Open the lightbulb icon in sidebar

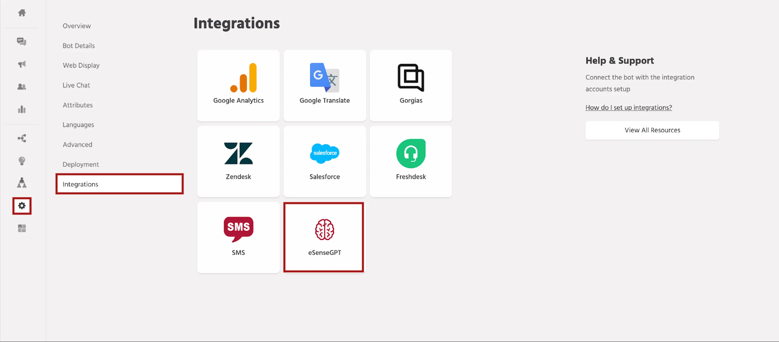coord(22,161)
